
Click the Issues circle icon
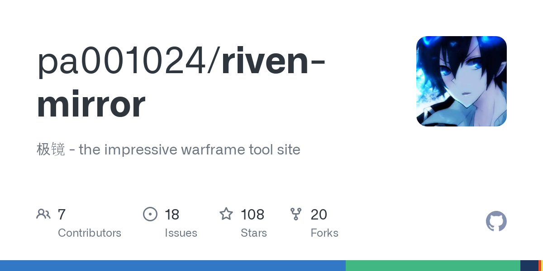[150, 214]
